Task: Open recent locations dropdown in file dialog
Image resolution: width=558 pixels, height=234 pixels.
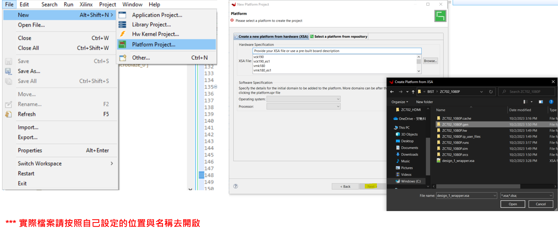Action: click(407, 92)
